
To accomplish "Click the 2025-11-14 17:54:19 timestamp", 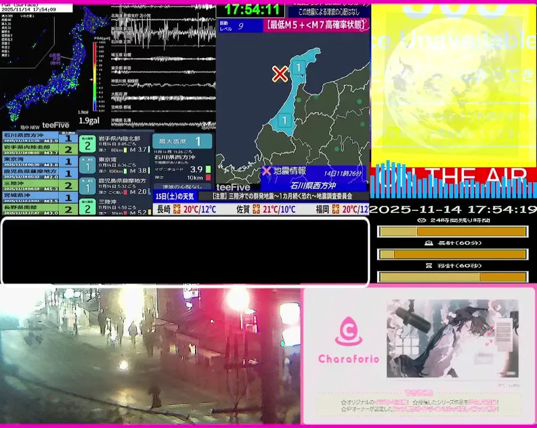I will 453,210.
